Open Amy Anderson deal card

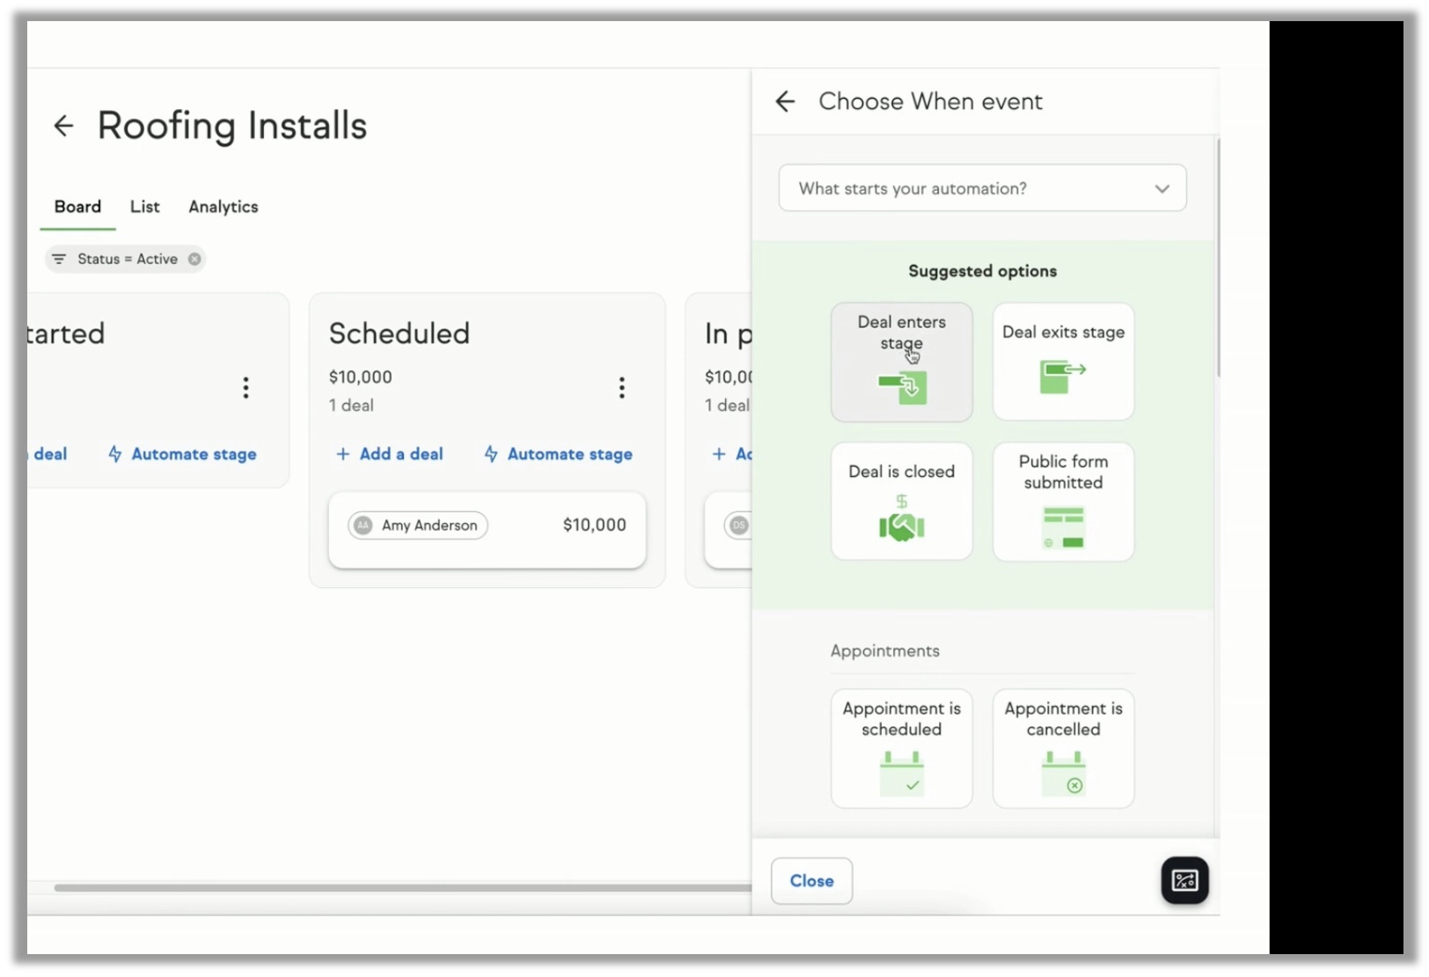click(487, 530)
